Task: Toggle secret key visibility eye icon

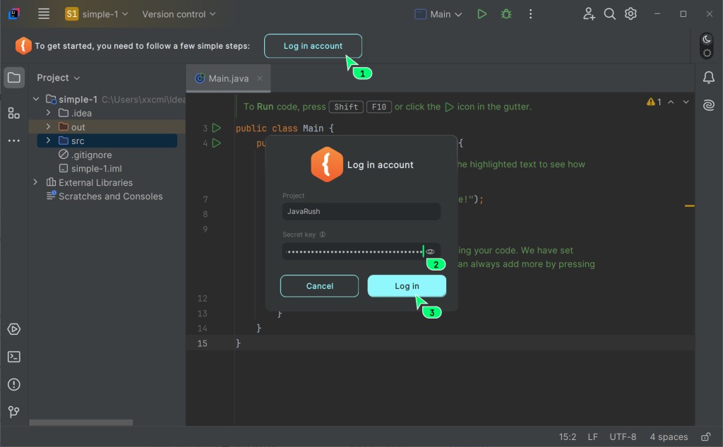Action: click(x=430, y=251)
